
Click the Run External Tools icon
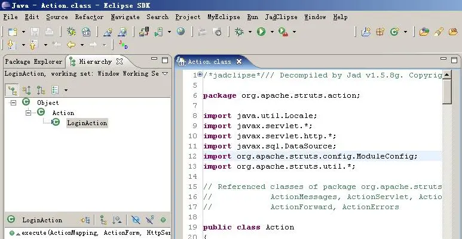[283, 32]
